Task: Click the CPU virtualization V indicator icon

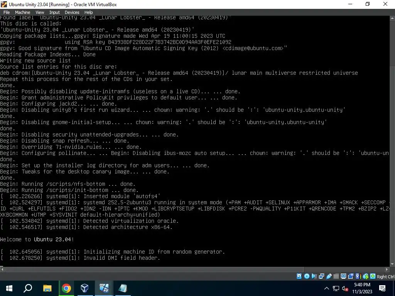Action: coord(358,276)
